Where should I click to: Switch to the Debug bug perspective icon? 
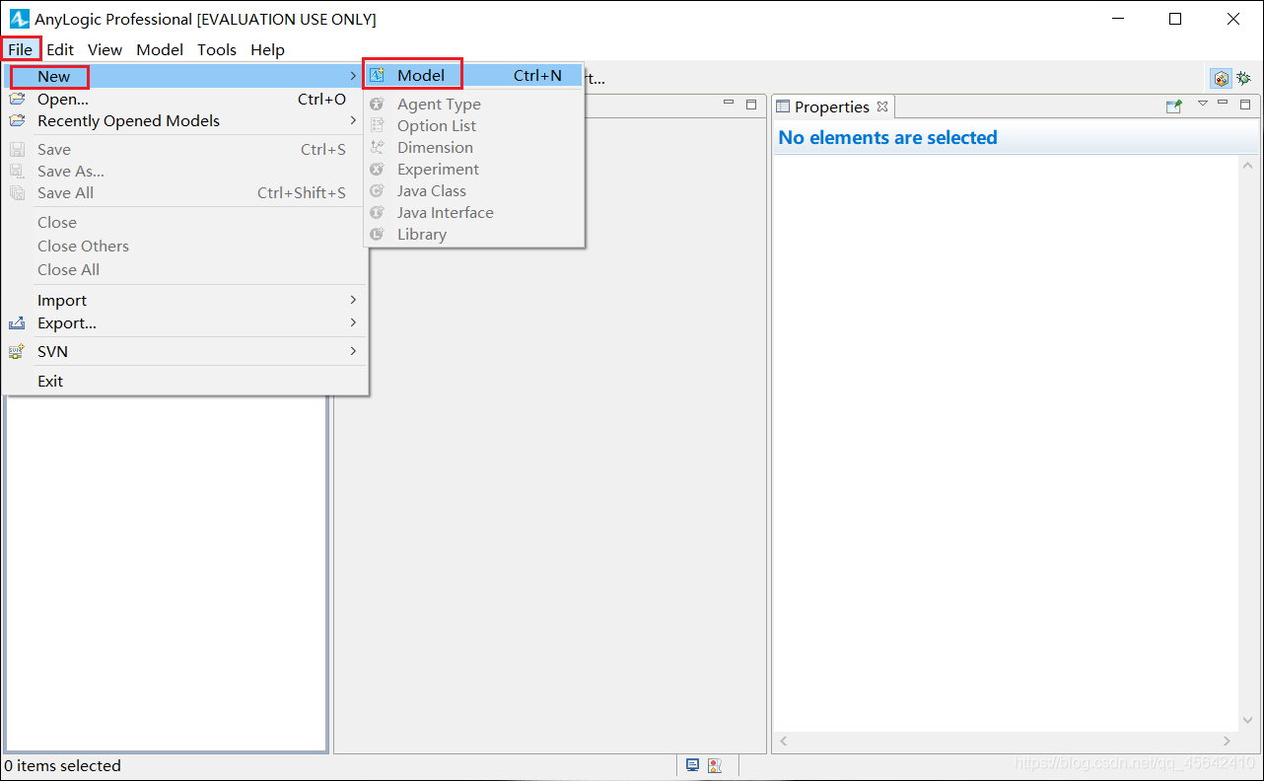pyautogui.click(x=1244, y=78)
